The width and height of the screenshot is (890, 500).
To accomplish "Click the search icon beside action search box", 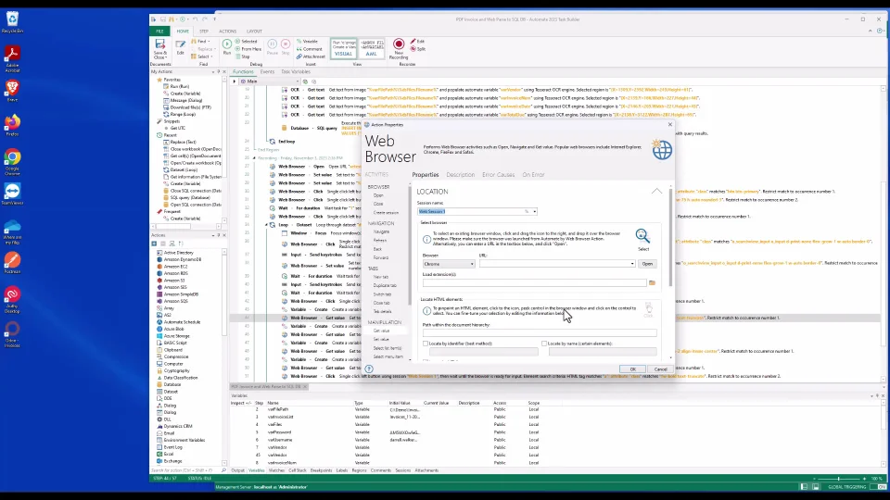I will 223,470.
